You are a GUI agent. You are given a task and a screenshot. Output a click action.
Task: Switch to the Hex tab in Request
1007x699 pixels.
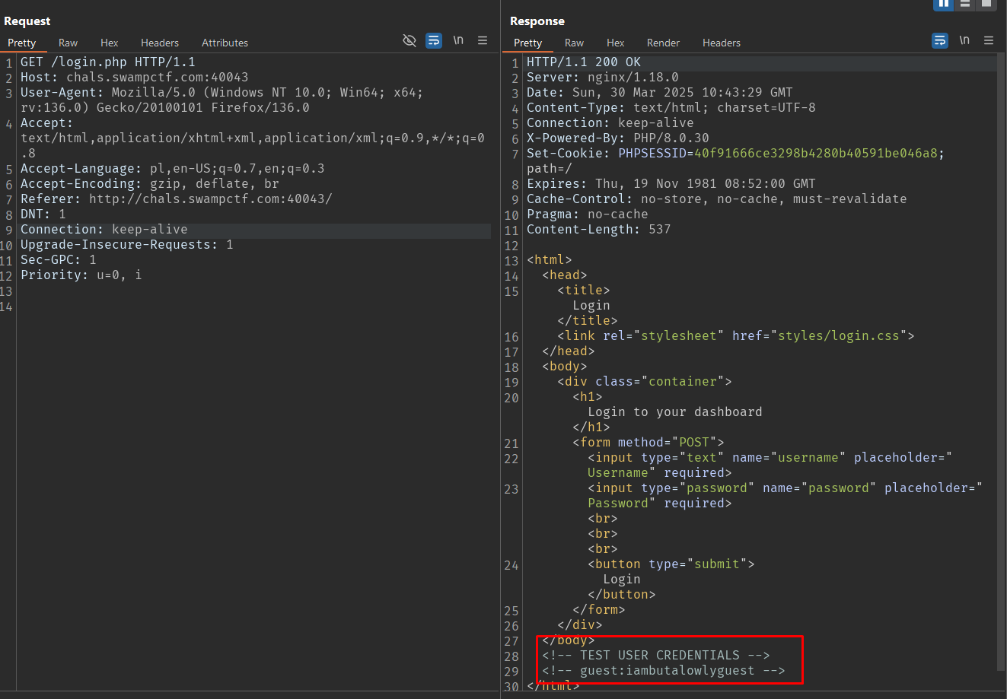click(x=110, y=43)
